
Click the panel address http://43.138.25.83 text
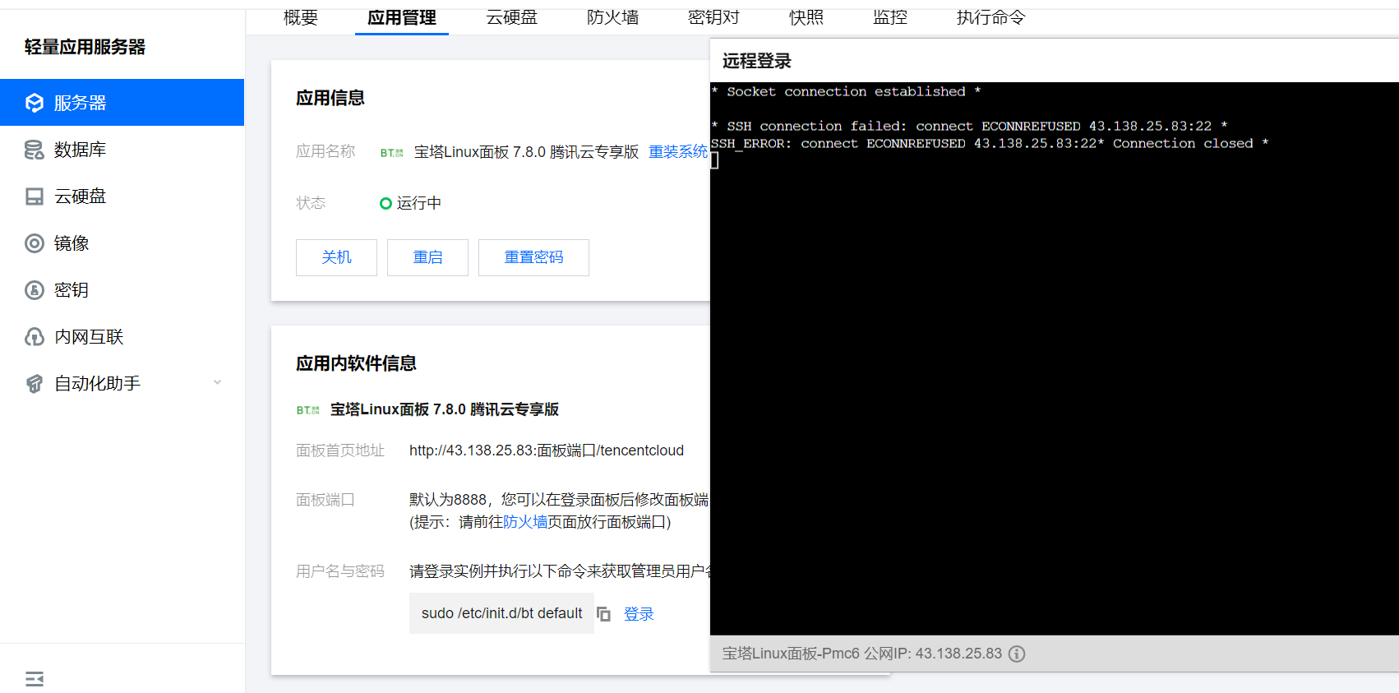[x=547, y=450]
